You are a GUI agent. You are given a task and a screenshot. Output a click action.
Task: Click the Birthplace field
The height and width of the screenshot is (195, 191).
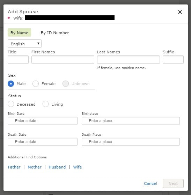tap(131, 121)
